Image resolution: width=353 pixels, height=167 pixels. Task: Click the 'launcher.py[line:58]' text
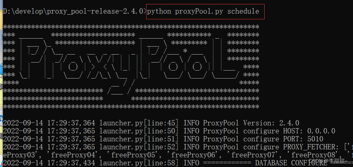[139, 163]
